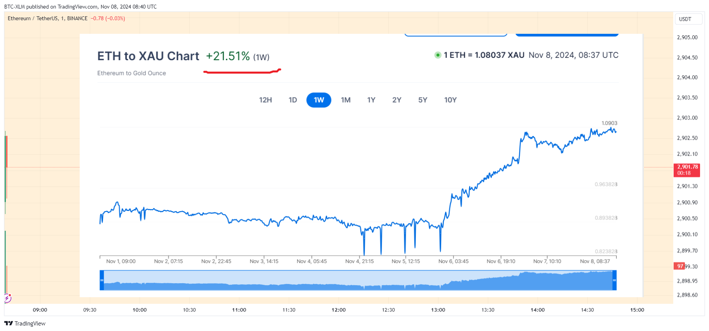Click the 0.823828 gridline label

pos(606,251)
